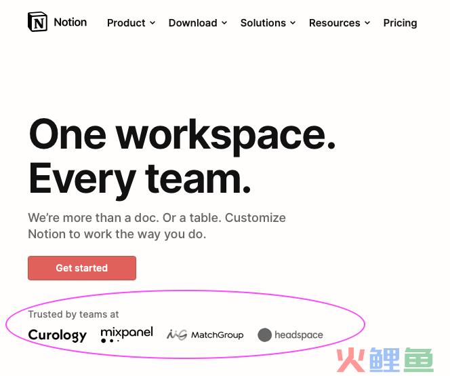Click the MatchGroup script icon

(x=177, y=335)
